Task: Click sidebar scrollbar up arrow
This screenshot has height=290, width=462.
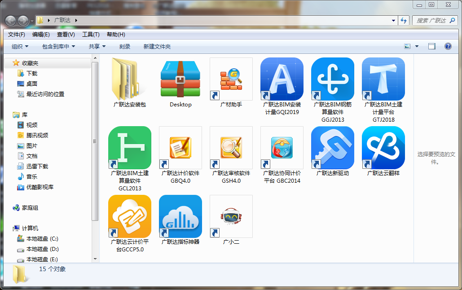Action: 95,58
